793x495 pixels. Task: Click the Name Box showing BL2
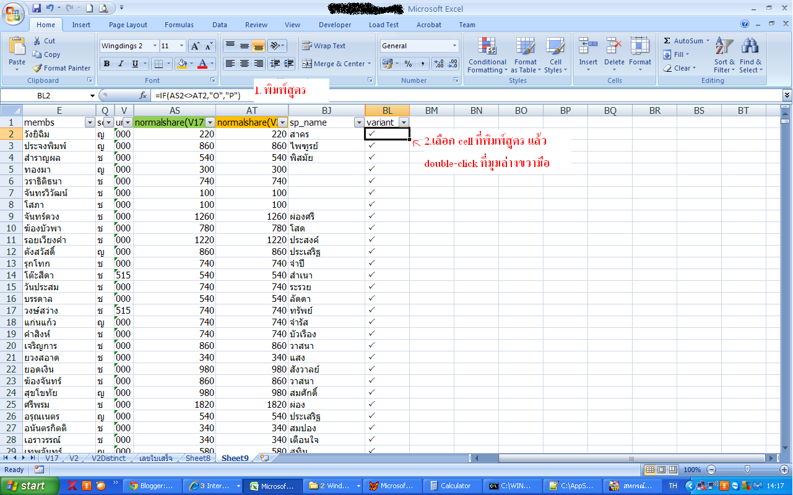[45, 95]
